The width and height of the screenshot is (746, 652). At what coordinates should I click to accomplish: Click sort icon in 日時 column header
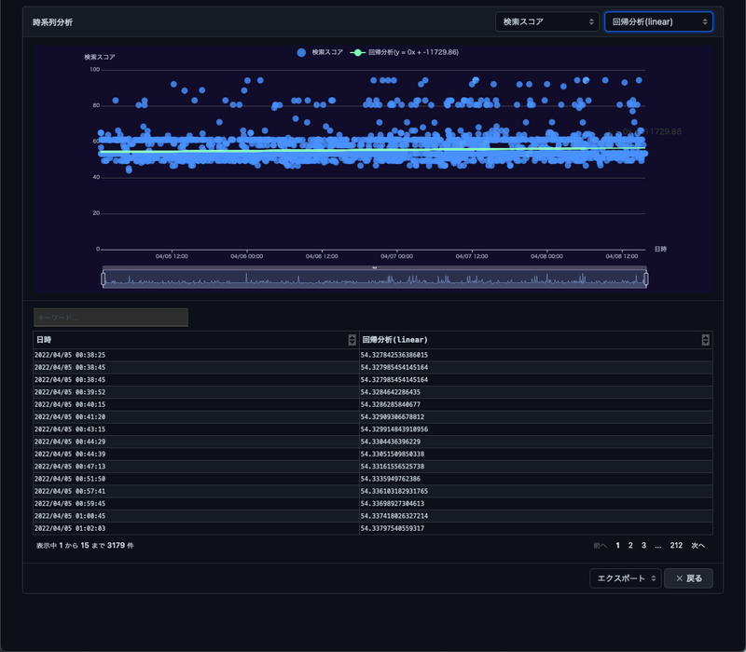(x=352, y=340)
